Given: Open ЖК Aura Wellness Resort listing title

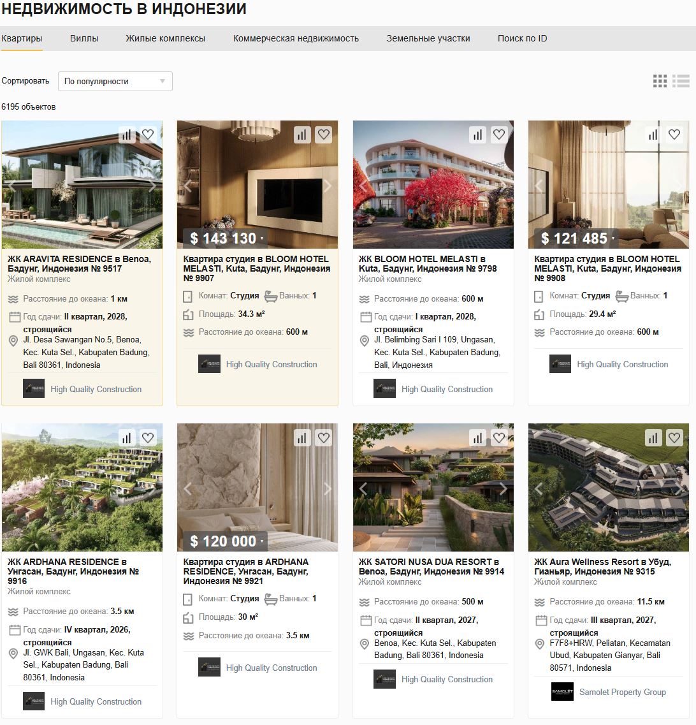Looking at the screenshot, I should pyautogui.click(x=603, y=566).
